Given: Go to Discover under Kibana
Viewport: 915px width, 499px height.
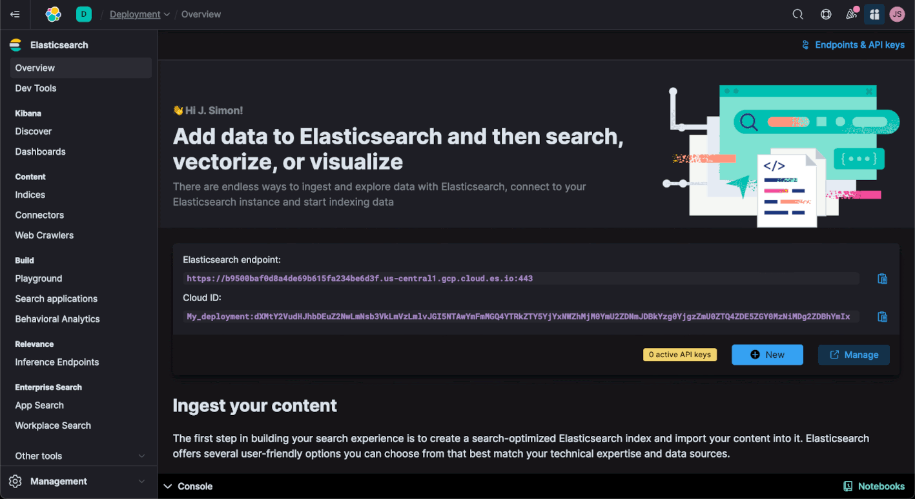Looking at the screenshot, I should point(33,131).
